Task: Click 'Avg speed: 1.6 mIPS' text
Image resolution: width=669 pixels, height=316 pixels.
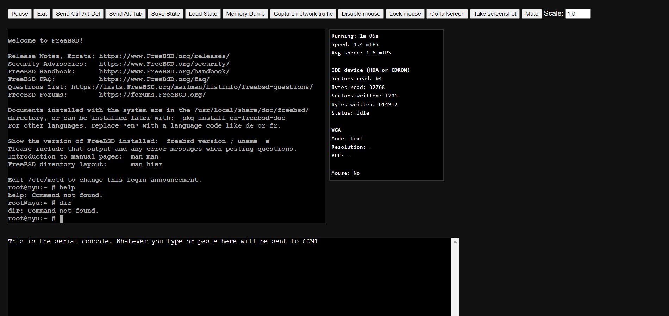Action: tap(361, 53)
